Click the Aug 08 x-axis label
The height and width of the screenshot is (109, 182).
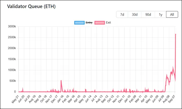(x=166, y=99)
